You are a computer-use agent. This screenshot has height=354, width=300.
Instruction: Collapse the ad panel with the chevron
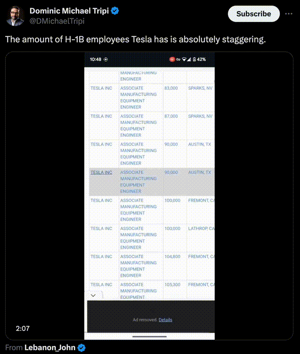tap(93, 295)
